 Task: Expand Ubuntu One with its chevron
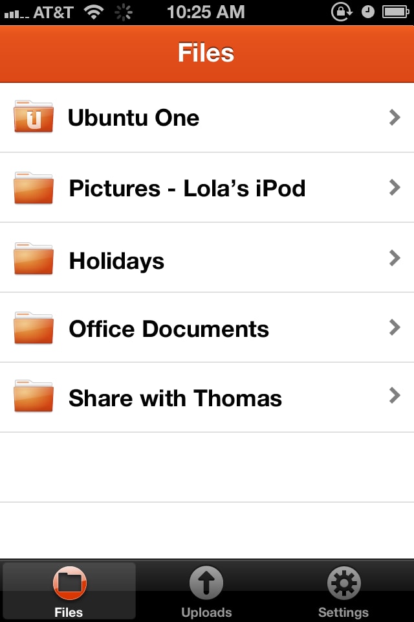point(395,117)
